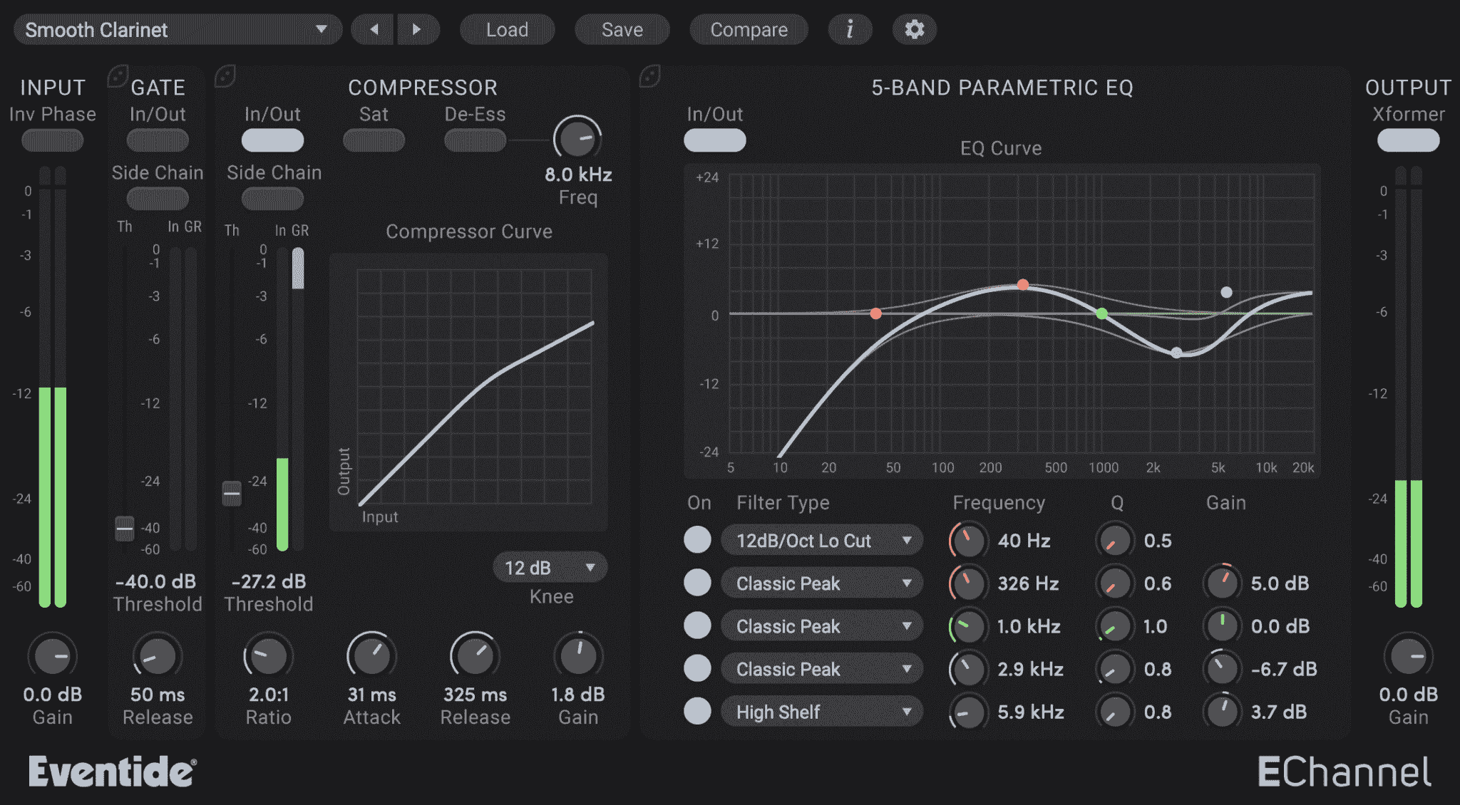Toggle the compressor Side Chain
Image resolution: width=1460 pixels, height=805 pixels.
click(x=272, y=198)
